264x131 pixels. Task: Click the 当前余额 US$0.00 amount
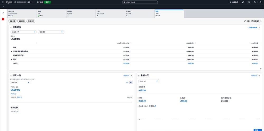(x=142, y=90)
